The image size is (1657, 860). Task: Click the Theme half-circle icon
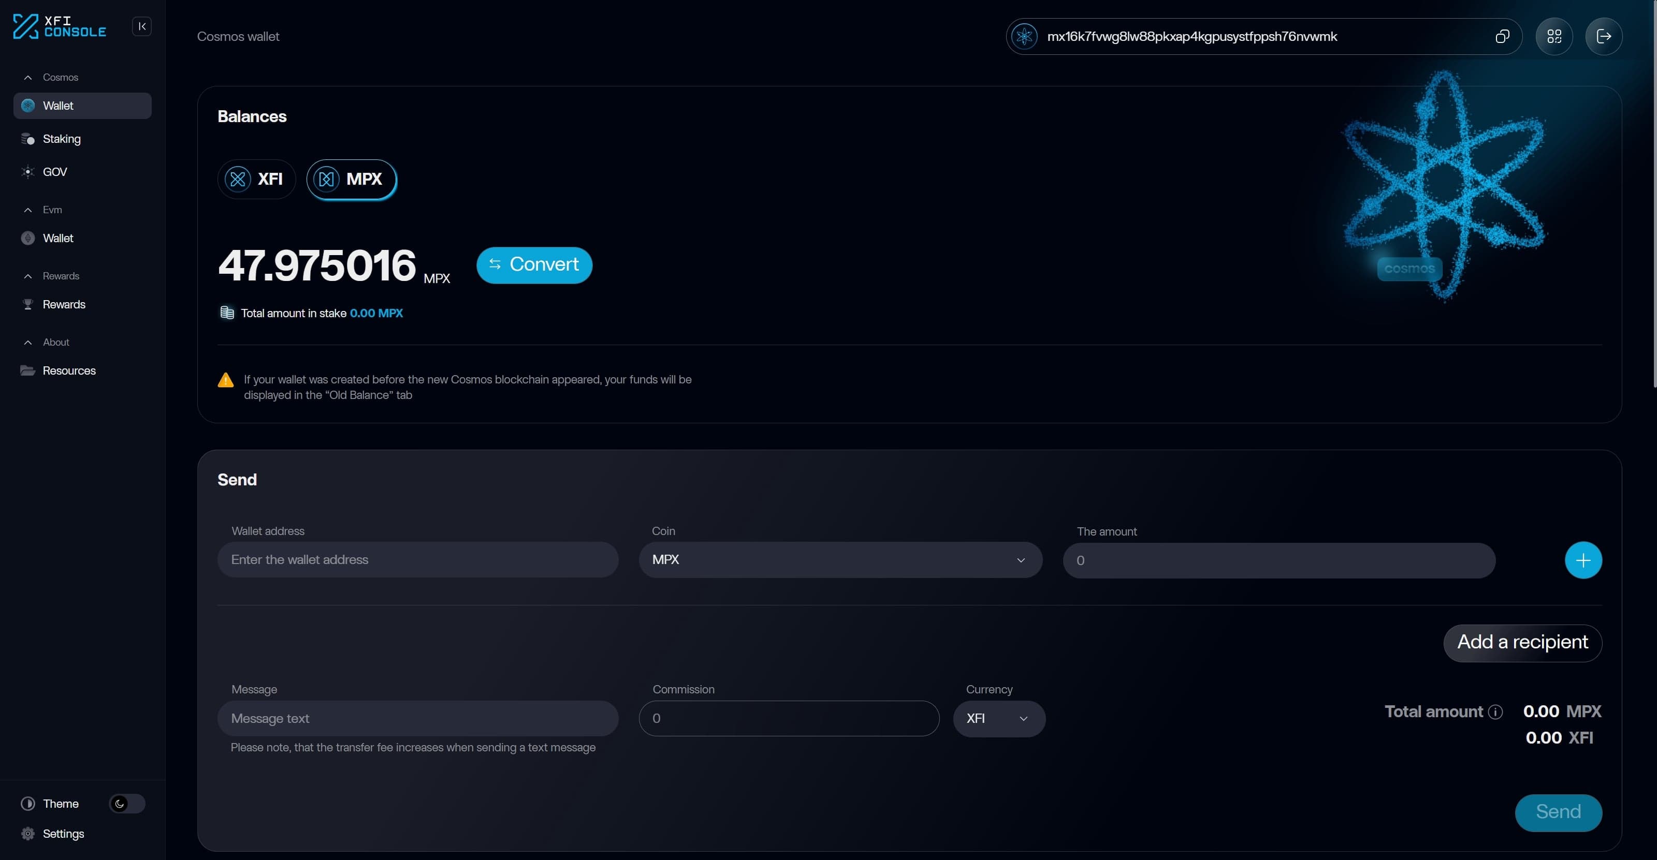tap(27, 804)
